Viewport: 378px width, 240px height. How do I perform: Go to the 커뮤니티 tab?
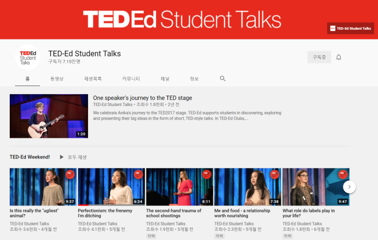(x=131, y=78)
